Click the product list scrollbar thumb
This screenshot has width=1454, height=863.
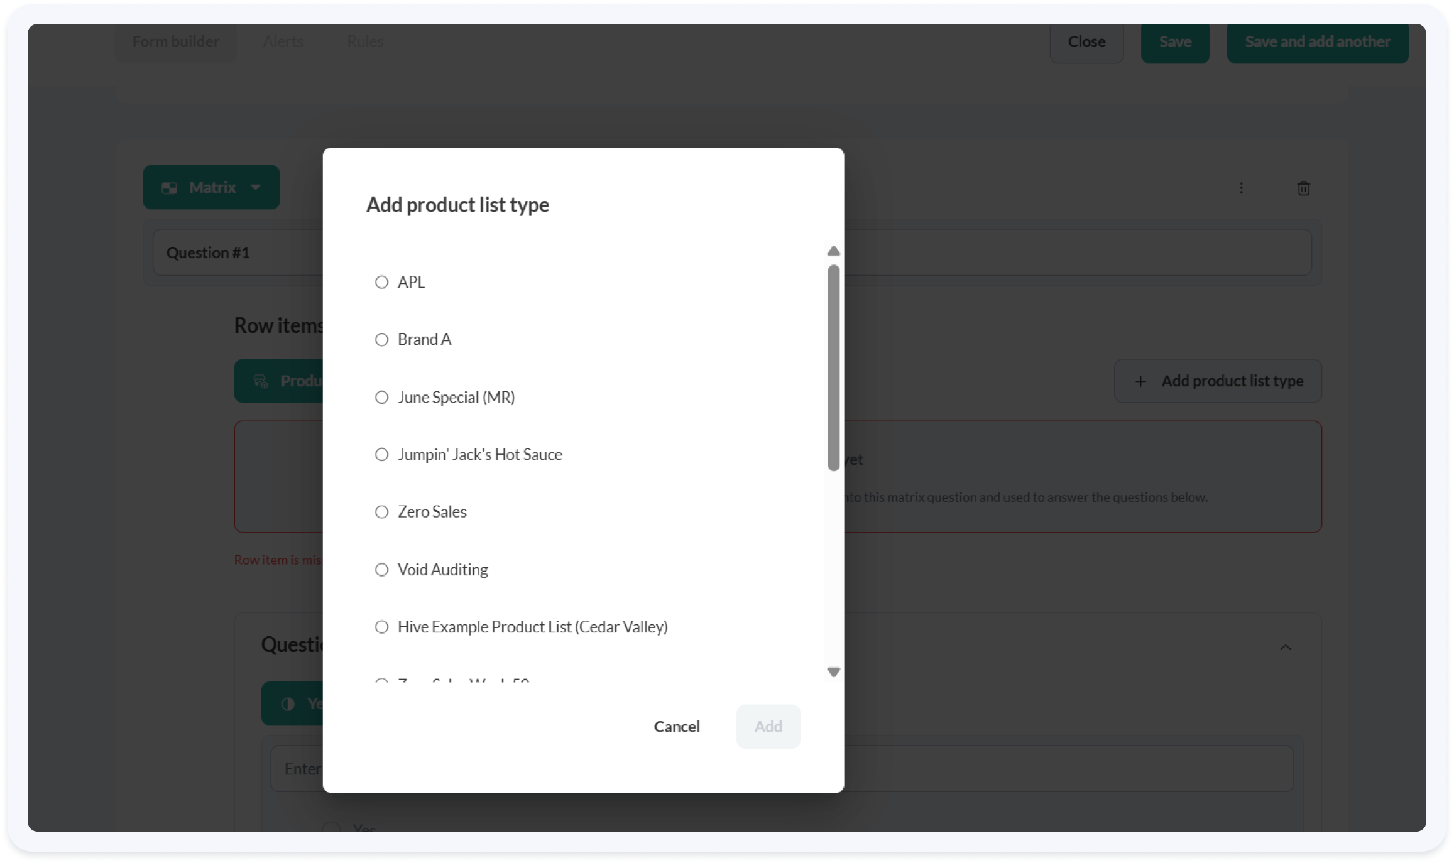[833, 367]
